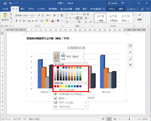Expand the グラデーション submenu
This screenshot has height=121, width=151.
point(70,102)
